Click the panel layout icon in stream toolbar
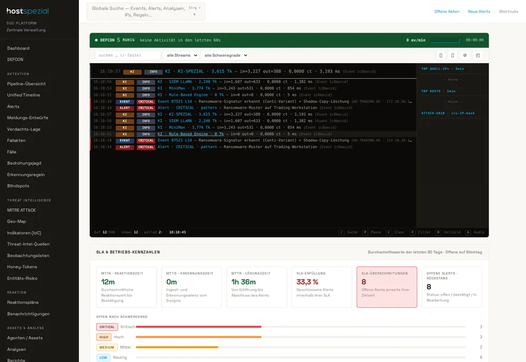Viewport: 526px width, 362px height. [x=478, y=55]
